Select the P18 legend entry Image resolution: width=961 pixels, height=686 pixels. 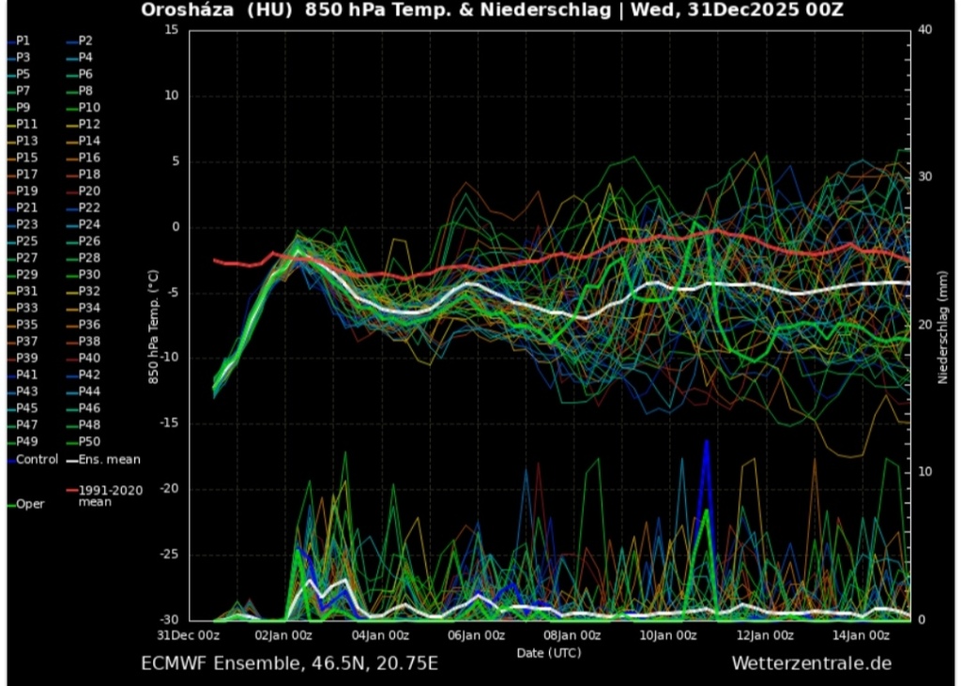point(89,175)
